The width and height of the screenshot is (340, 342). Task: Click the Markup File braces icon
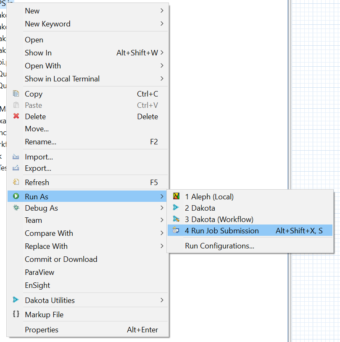coord(16,314)
